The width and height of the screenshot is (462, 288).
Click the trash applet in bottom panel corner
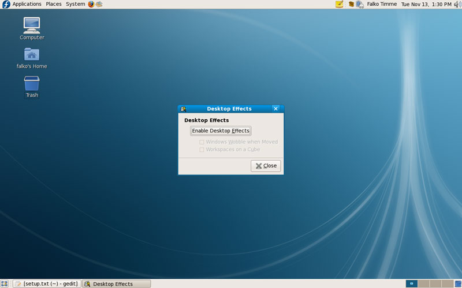pyautogui.click(x=458, y=284)
